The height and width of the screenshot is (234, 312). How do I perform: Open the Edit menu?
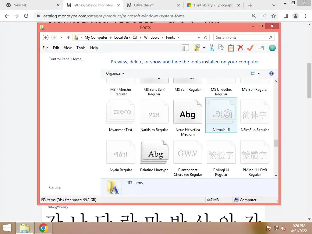pyautogui.click(x=56, y=48)
